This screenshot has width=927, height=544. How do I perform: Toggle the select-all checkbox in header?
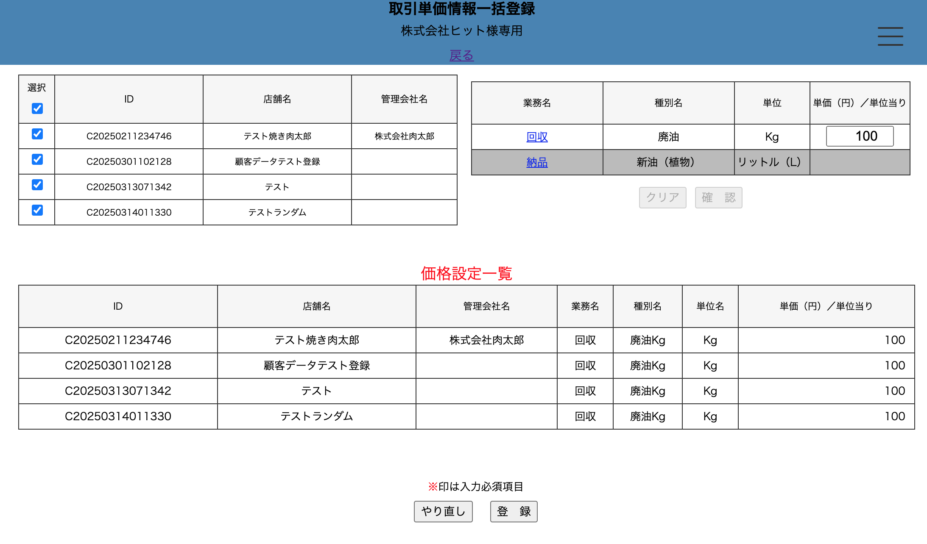37,108
